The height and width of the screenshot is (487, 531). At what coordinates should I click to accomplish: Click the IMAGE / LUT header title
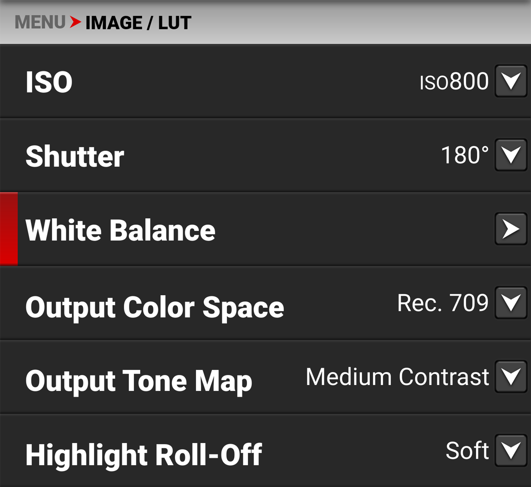click(138, 22)
